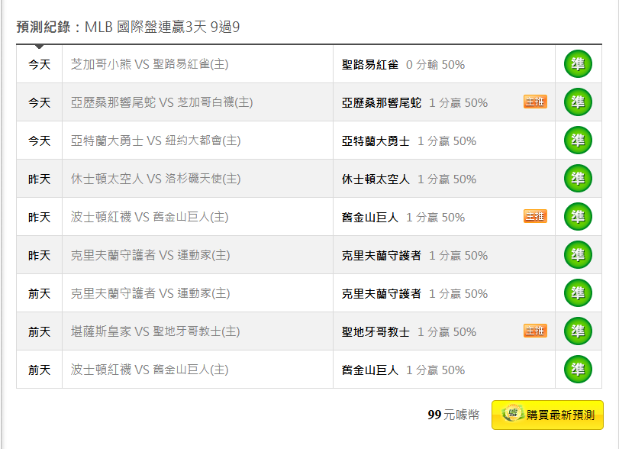
Task: Click green 準 icon in the last 舊金山巨人 row
Action: pos(578,370)
